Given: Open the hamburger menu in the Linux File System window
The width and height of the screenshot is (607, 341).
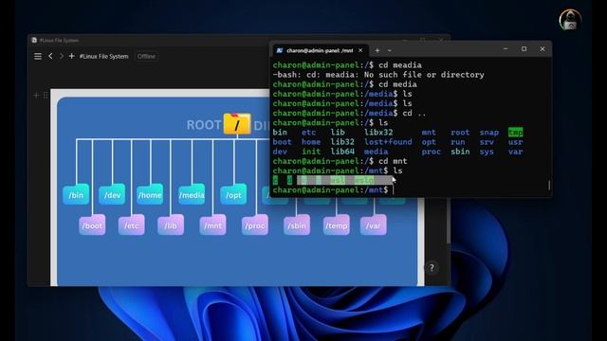Looking at the screenshot, I should point(38,57).
